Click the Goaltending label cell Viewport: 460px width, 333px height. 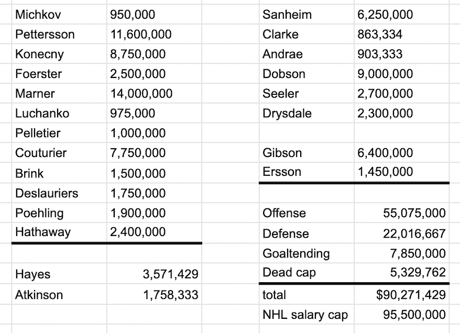click(306, 254)
